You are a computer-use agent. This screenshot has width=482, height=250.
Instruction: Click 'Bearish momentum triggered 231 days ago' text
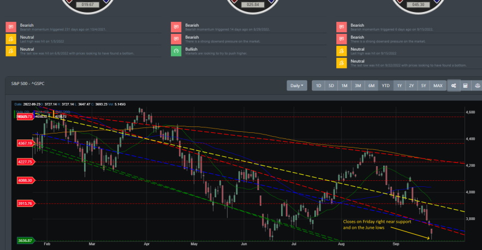63,29
